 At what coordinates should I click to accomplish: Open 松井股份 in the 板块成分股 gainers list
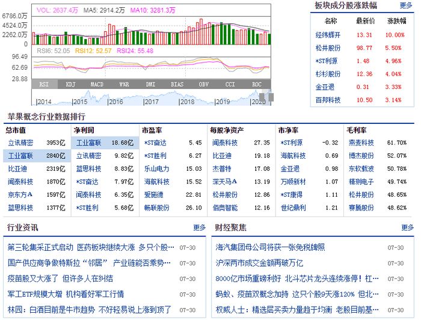328,48
